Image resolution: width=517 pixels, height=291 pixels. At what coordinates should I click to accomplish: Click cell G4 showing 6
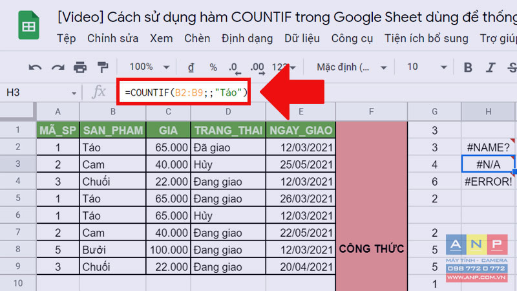434,181
